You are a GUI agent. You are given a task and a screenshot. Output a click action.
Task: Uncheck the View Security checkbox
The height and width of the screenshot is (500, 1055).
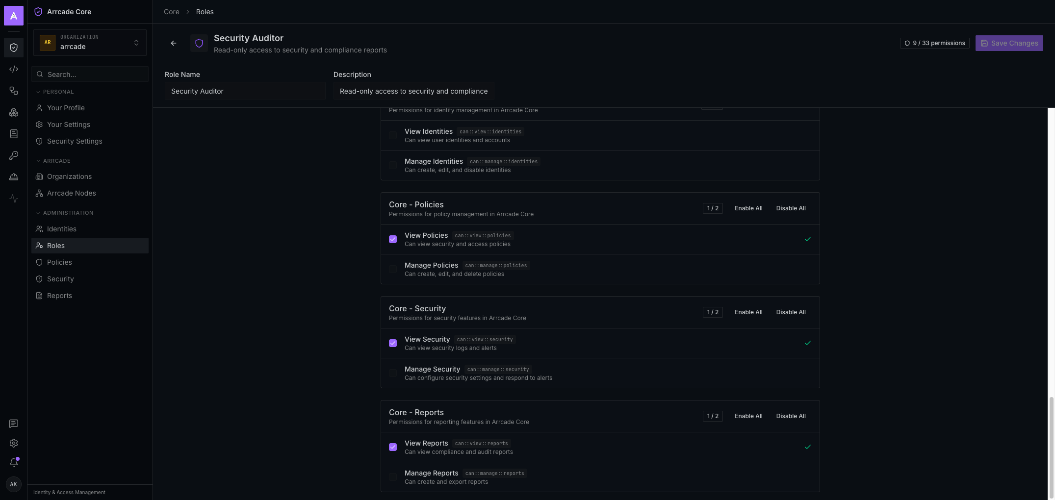[x=393, y=343]
